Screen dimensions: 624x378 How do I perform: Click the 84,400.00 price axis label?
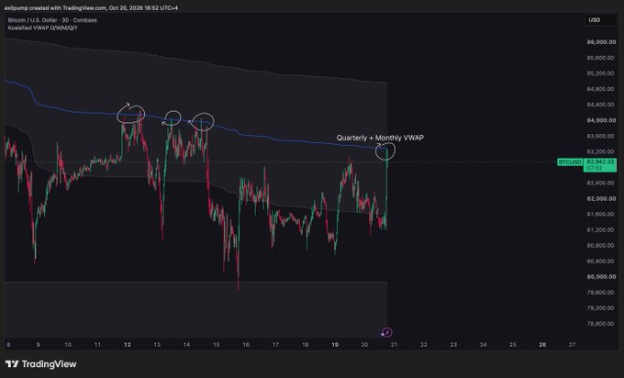coord(601,105)
